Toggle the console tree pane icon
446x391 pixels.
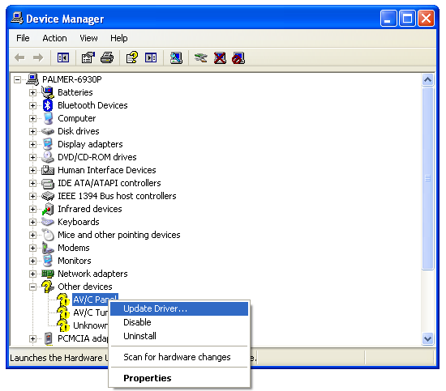pos(63,58)
